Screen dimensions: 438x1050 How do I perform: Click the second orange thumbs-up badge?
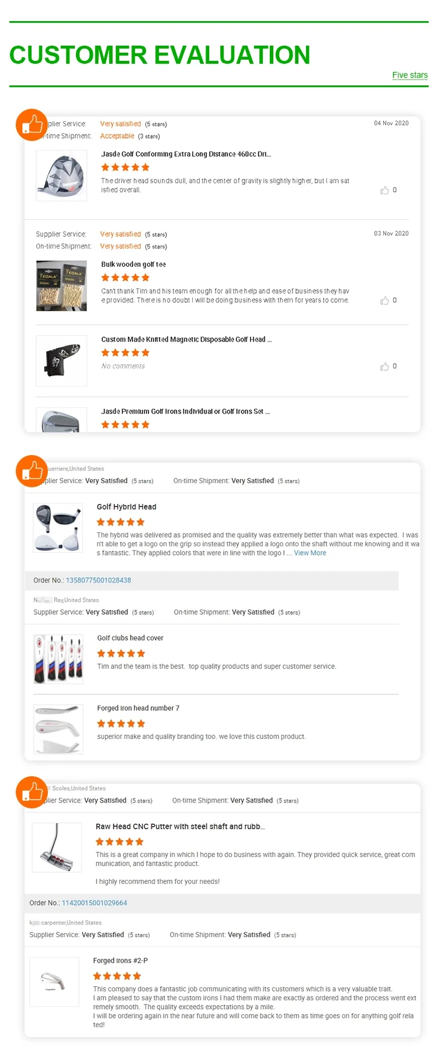(32, 471)
